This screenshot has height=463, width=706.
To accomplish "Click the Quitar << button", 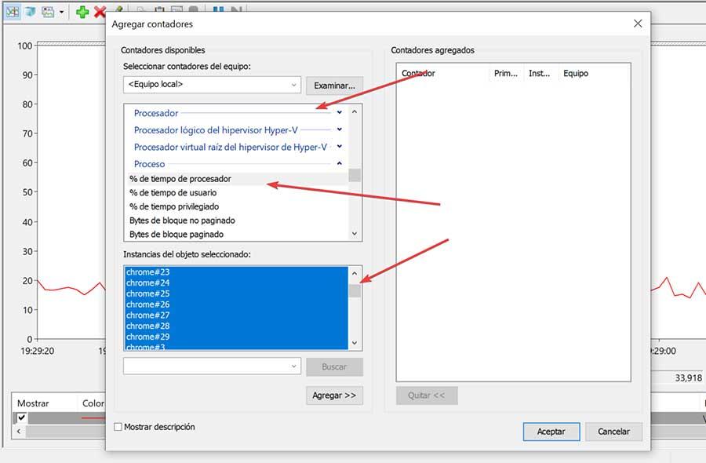I will (427, 396).
